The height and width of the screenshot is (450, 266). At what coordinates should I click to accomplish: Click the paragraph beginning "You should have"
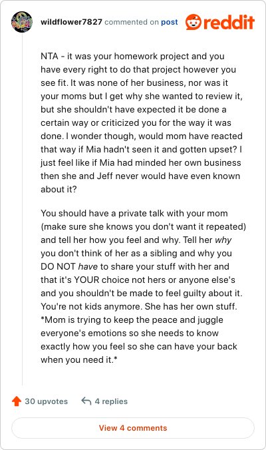tap(144, 286)
